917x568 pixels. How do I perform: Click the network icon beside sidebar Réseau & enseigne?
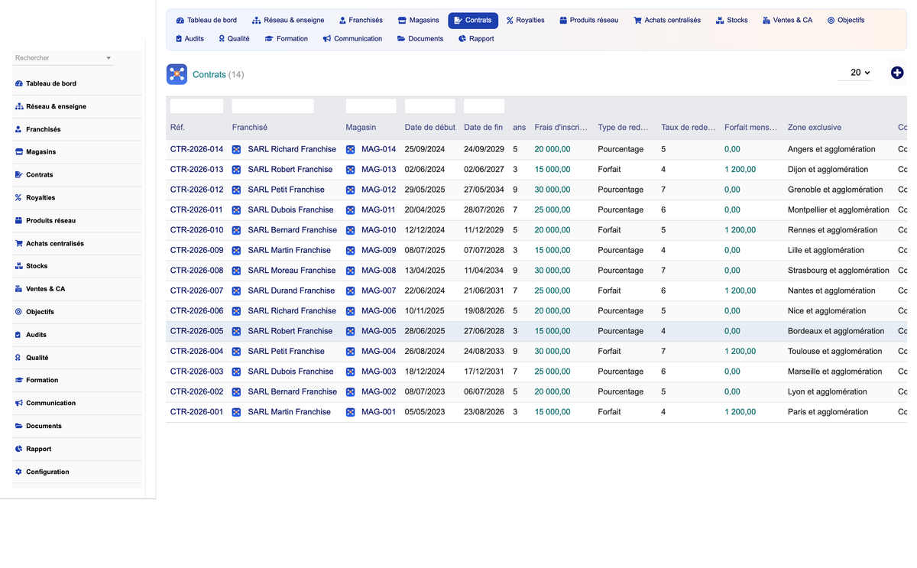click(x=18, y=106)
